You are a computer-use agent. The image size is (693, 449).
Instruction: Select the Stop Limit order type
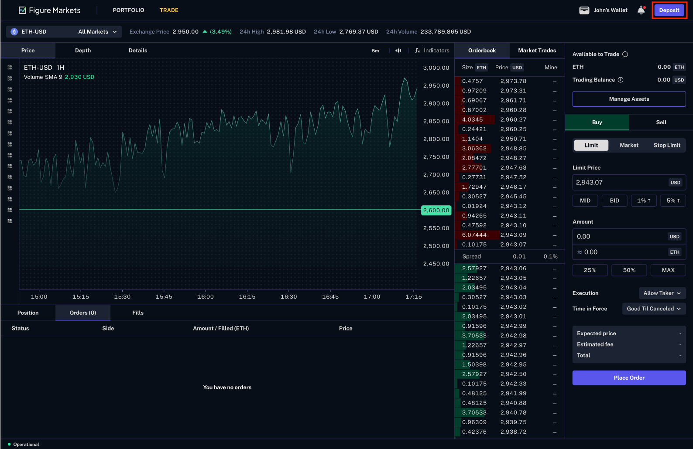(667, 145)
